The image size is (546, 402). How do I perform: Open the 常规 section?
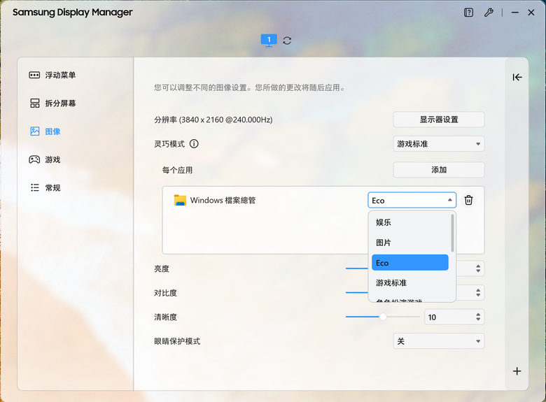(45, 188)
